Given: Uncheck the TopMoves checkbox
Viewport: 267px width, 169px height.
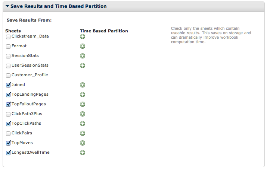Looking at the screenshot, I should [8, 143].
